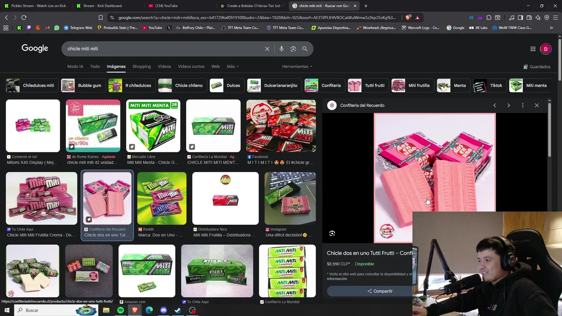Screen dimensions: 562x316
Task: Open Brave VPN shield icon
Action: point(547,18)
